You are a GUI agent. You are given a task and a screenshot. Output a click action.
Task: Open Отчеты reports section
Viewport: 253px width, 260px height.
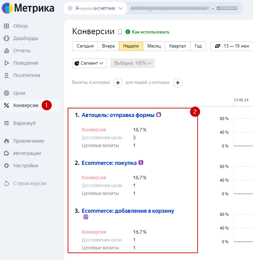(x=22, y=51)
